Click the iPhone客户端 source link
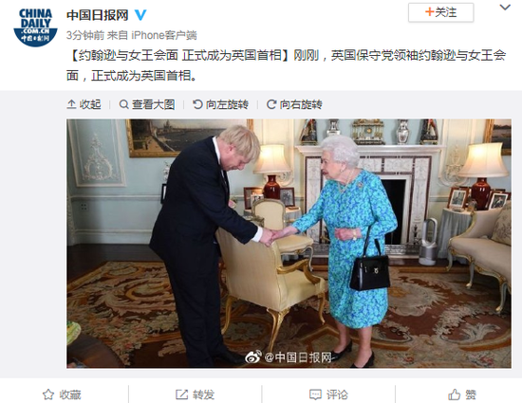This screenshot has width=522, height=403. click(164, 35)
